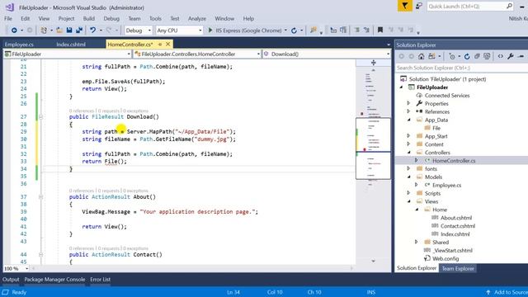The image size is (528, 297).
Task: Open the Analyze menu
Action: click(x=197, y=18)
